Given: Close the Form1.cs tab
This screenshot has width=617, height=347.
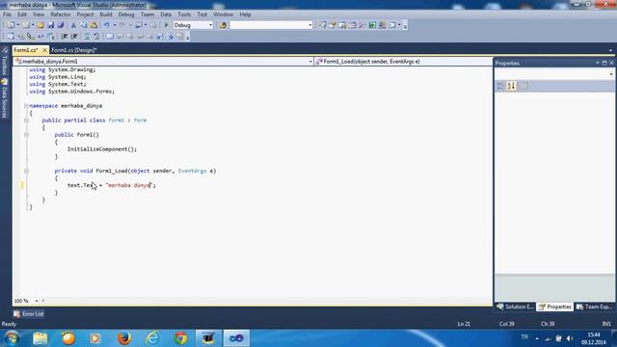Looking at the screenshot, I should pyautogui.click(x=44, y=50).
